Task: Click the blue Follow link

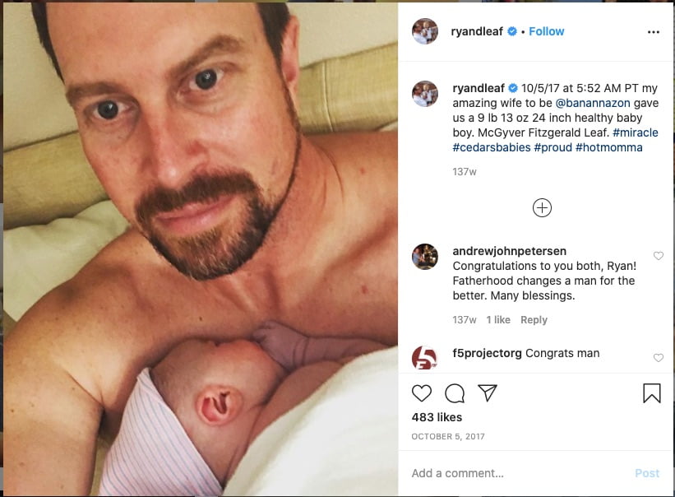Action: coord(546,31)
